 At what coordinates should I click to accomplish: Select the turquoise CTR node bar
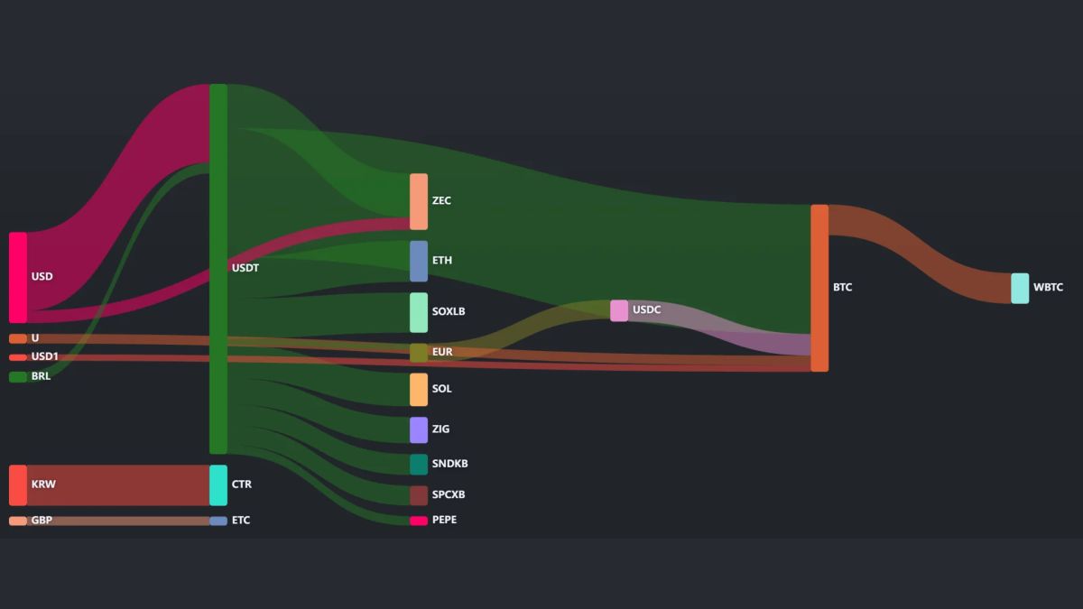pos(218,485)
